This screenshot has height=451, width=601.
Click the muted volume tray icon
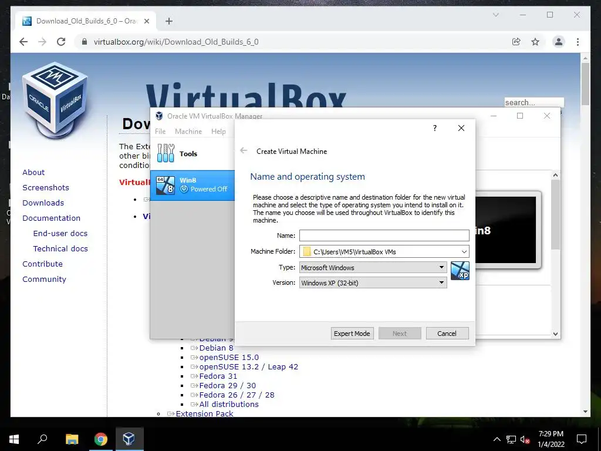pos(525,439)
